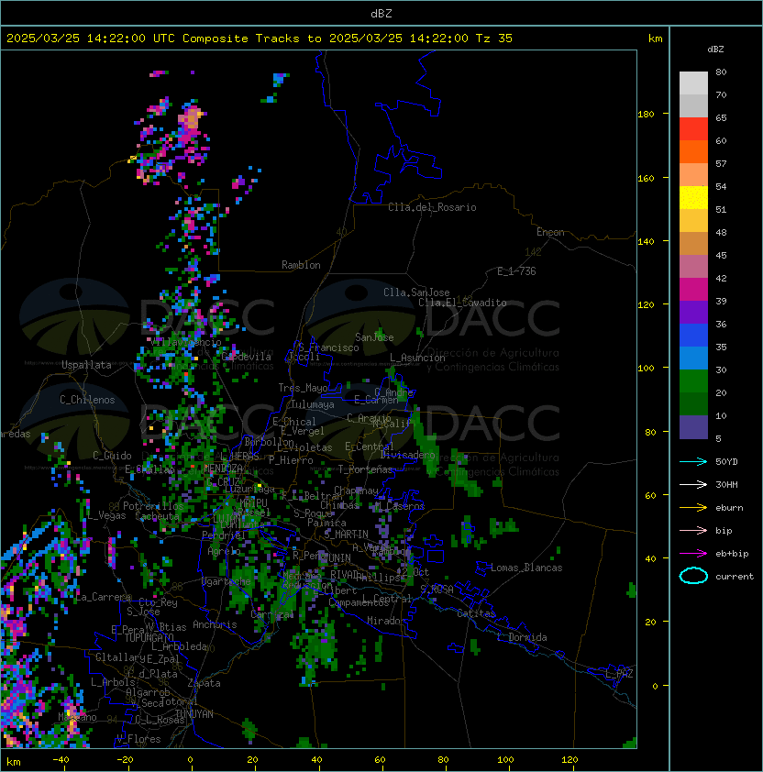The height and width of the screenshot is (772, 763).
Task: Click the -40 tick on horizontal axis
Action: [x=61, y=760]
